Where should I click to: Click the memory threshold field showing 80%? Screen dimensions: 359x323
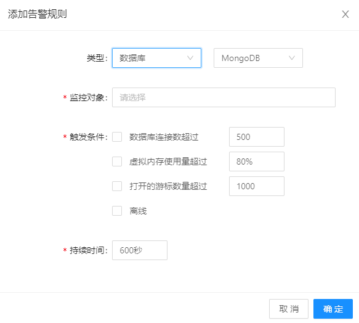257,162
